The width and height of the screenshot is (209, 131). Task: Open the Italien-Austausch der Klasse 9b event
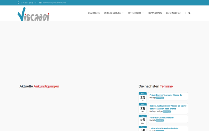[x=168, y=107]
